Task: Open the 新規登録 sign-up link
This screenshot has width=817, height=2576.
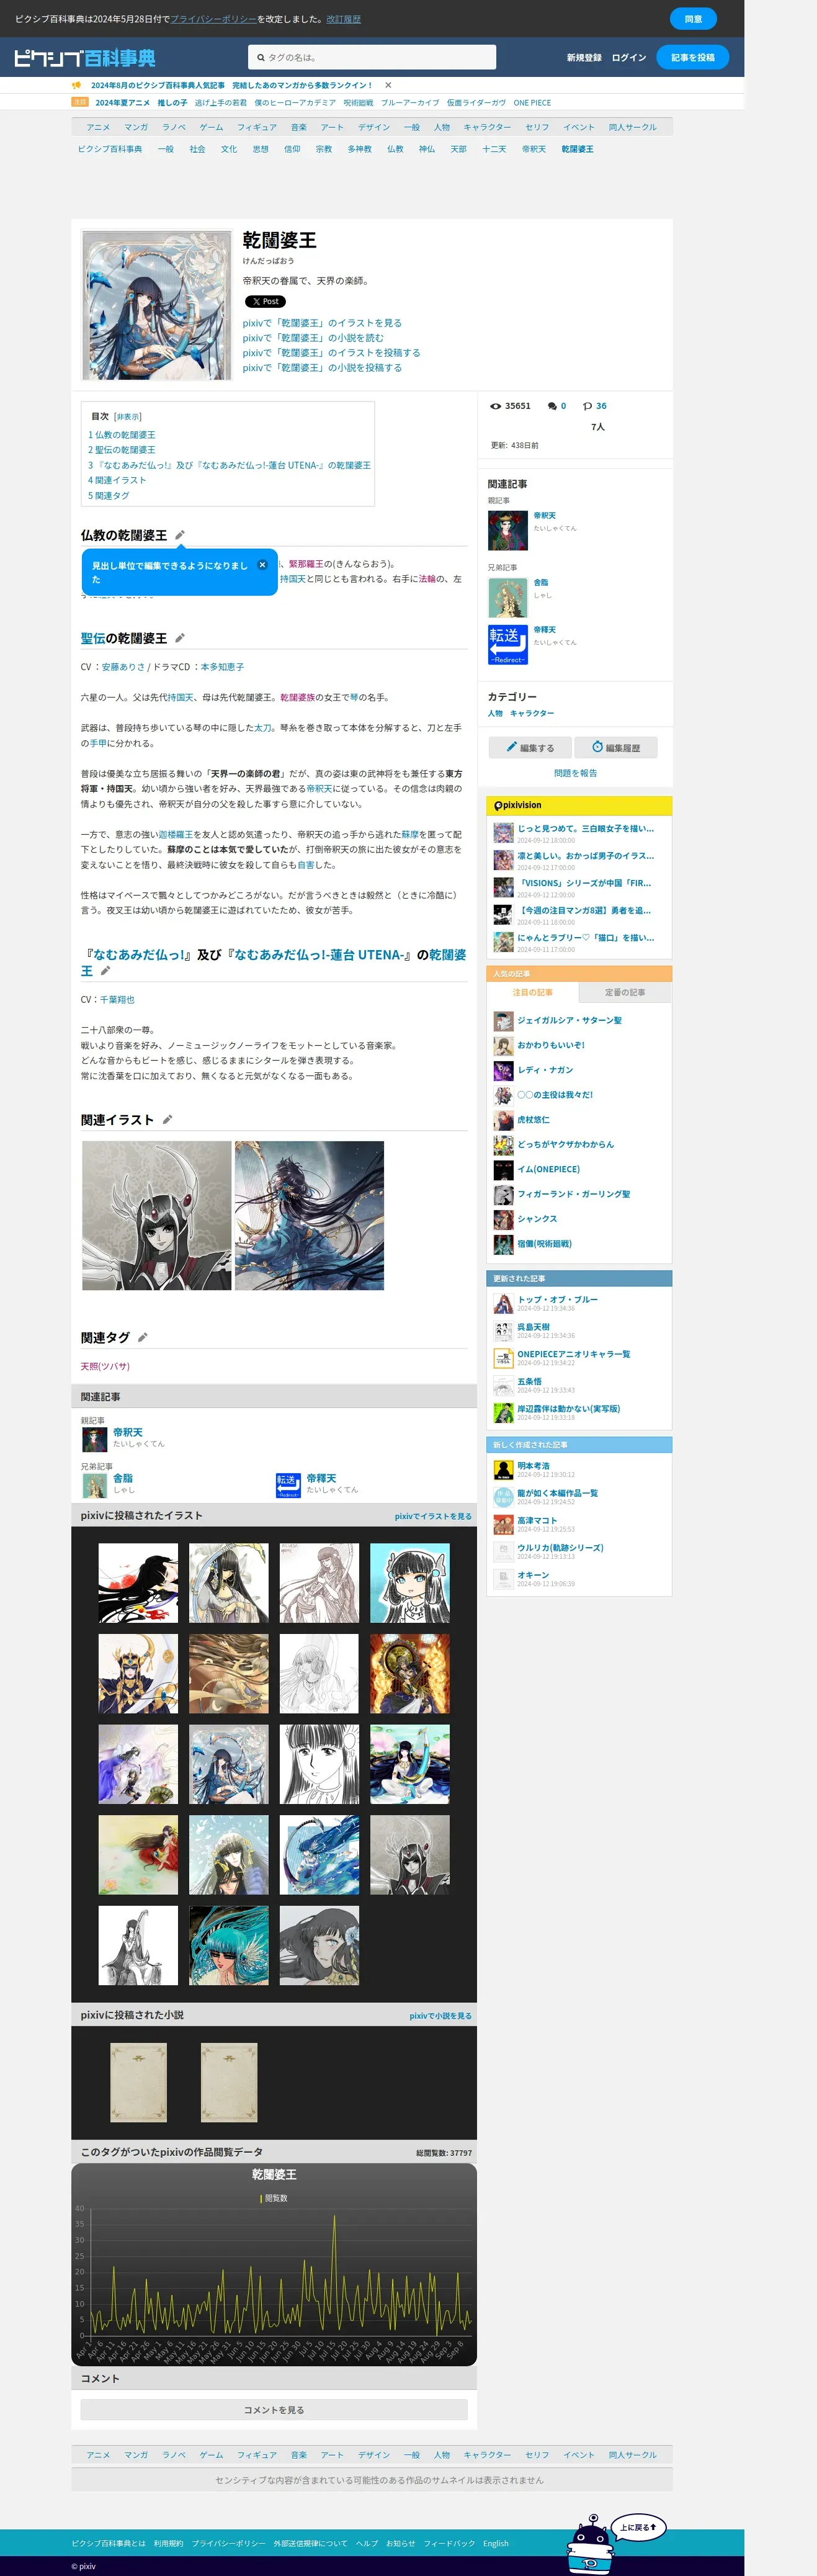Action: [584, 58]
